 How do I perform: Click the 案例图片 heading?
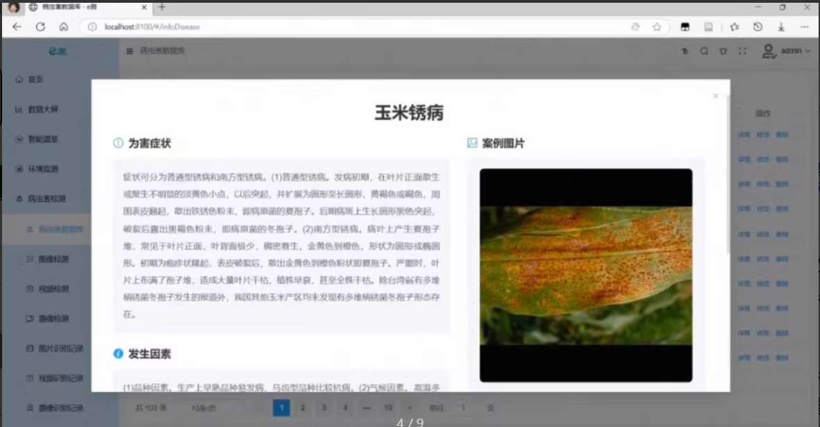pyautogui.click(x=503, y=143)
